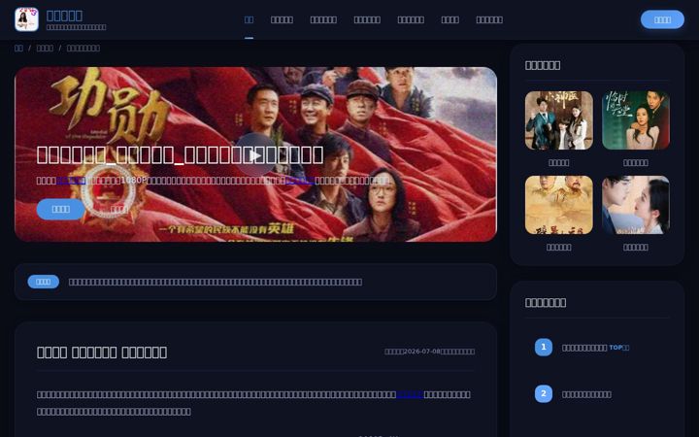Open ranking entry with the TOP label

point(595,348)
